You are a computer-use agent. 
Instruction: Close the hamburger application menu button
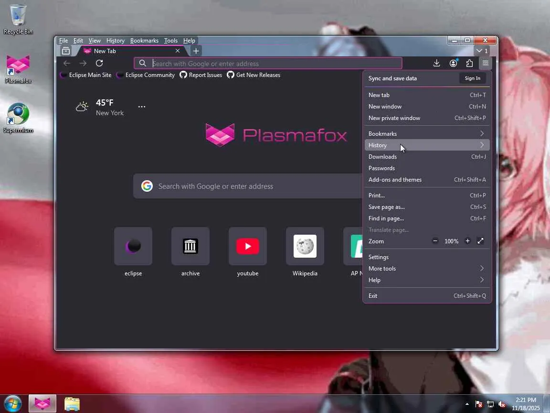(x=486, y=63)
